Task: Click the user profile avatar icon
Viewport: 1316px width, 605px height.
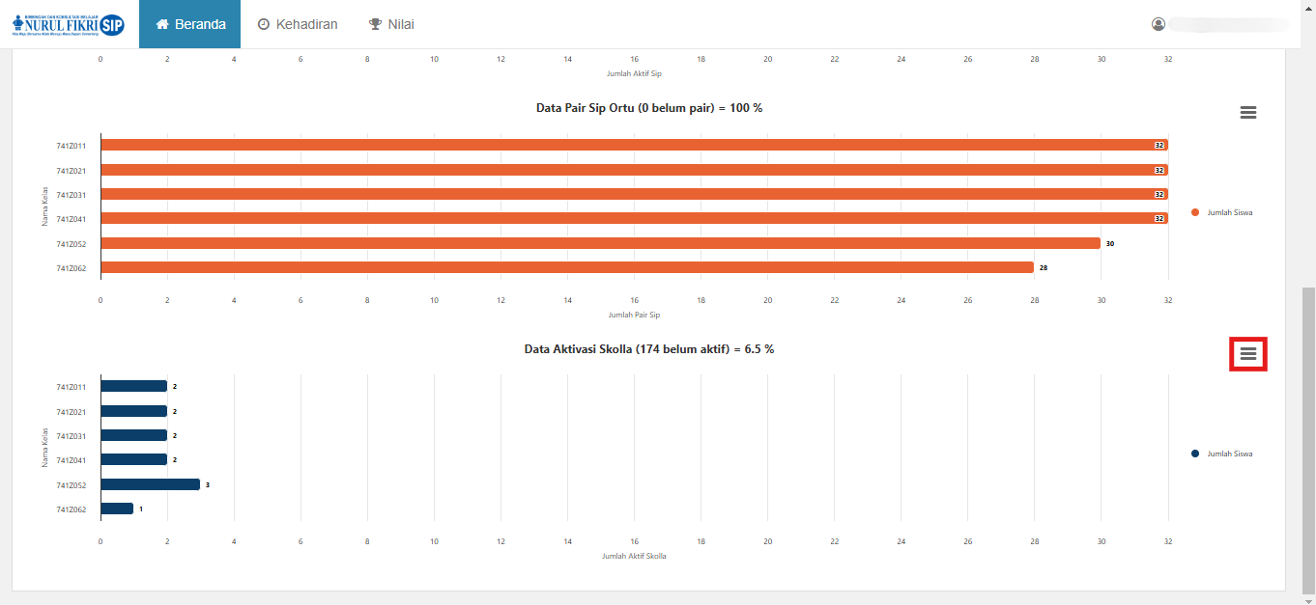Action: [x=1159, y=24]
